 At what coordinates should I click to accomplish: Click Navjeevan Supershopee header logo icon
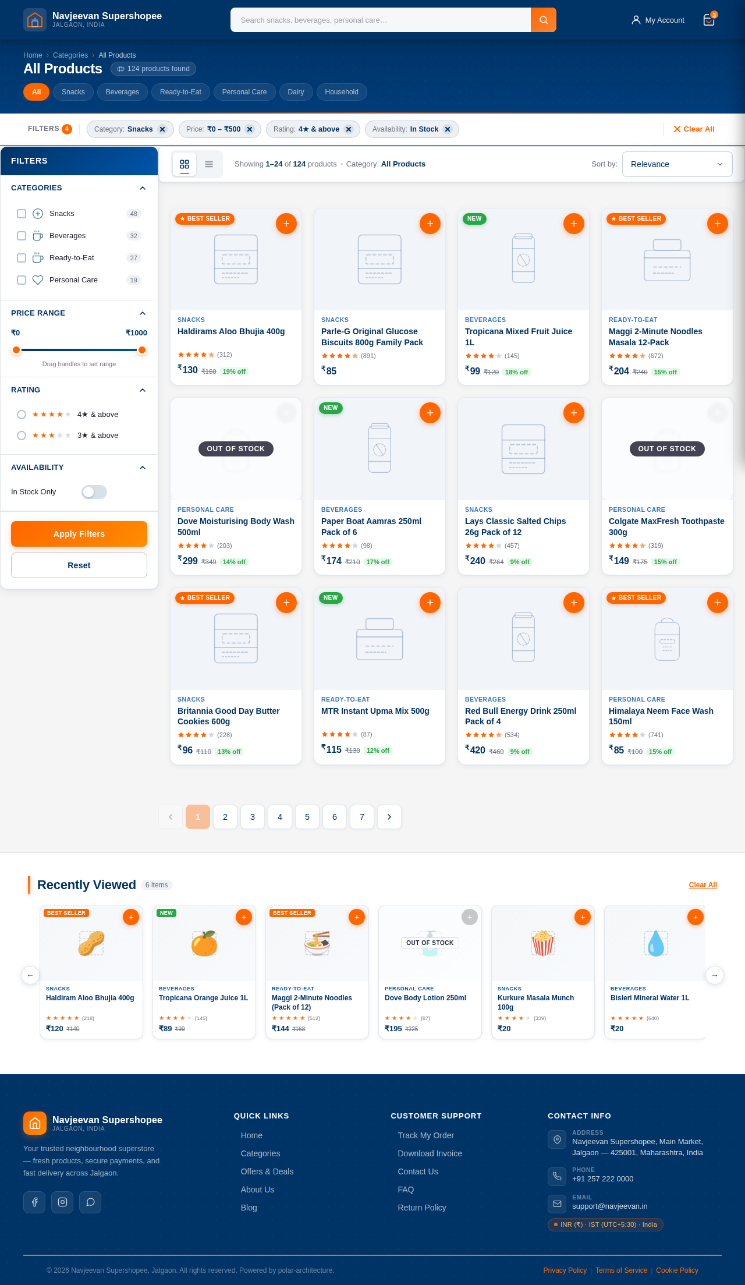point(35,20)
